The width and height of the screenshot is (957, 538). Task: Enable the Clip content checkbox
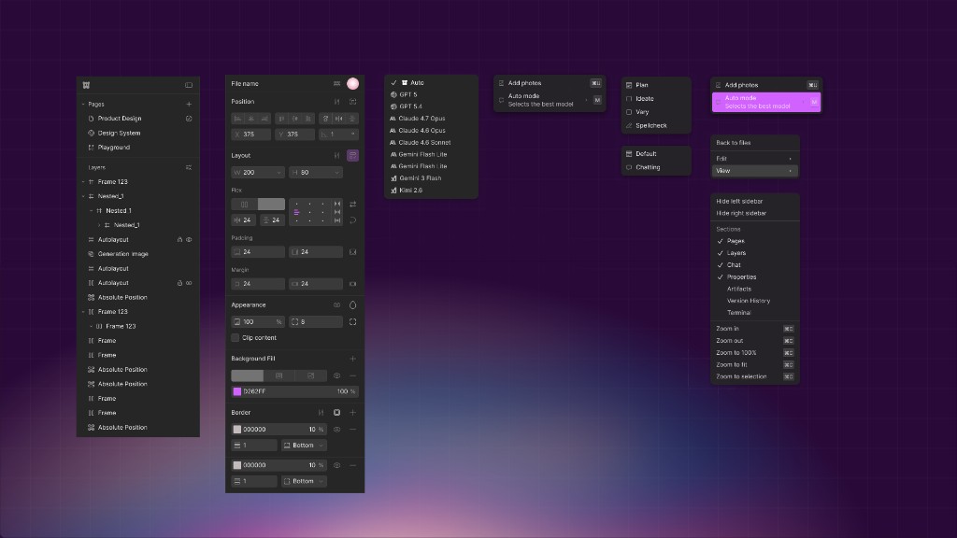pyautogui.click(x=235, y=337)
